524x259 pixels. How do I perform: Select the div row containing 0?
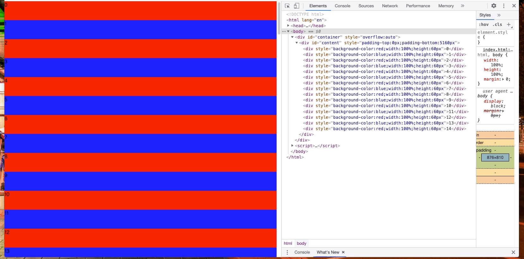(x=383, y=49)
